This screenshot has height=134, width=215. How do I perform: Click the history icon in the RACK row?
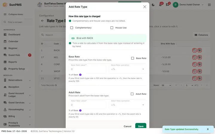point(194,50)
